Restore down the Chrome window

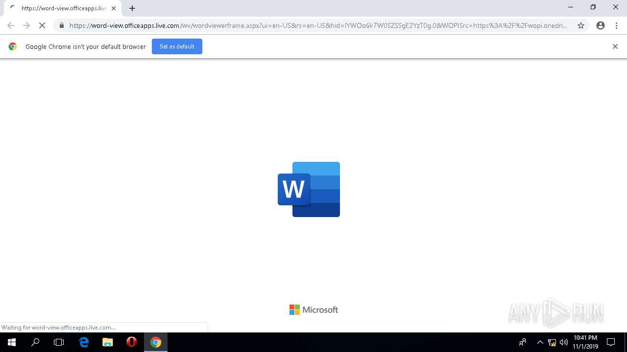[593, 7]
